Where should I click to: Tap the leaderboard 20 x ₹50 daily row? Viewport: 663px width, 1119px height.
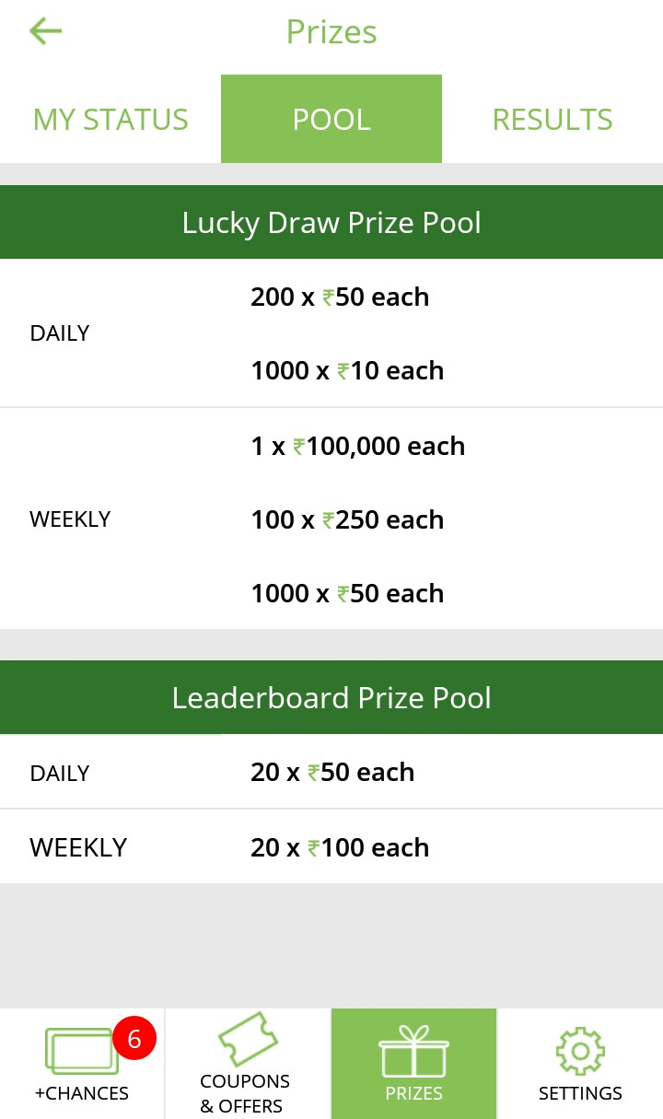point(332,773)
